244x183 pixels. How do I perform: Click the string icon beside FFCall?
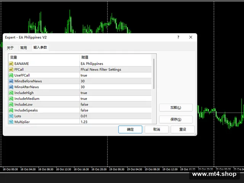tap(11, 69)
